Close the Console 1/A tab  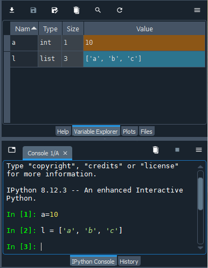point(65,153)
